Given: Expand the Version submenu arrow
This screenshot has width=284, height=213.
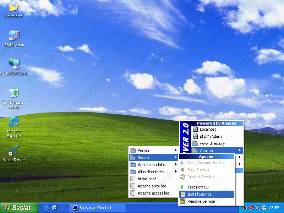Looking at the screenshot, I should pos(176,150).
